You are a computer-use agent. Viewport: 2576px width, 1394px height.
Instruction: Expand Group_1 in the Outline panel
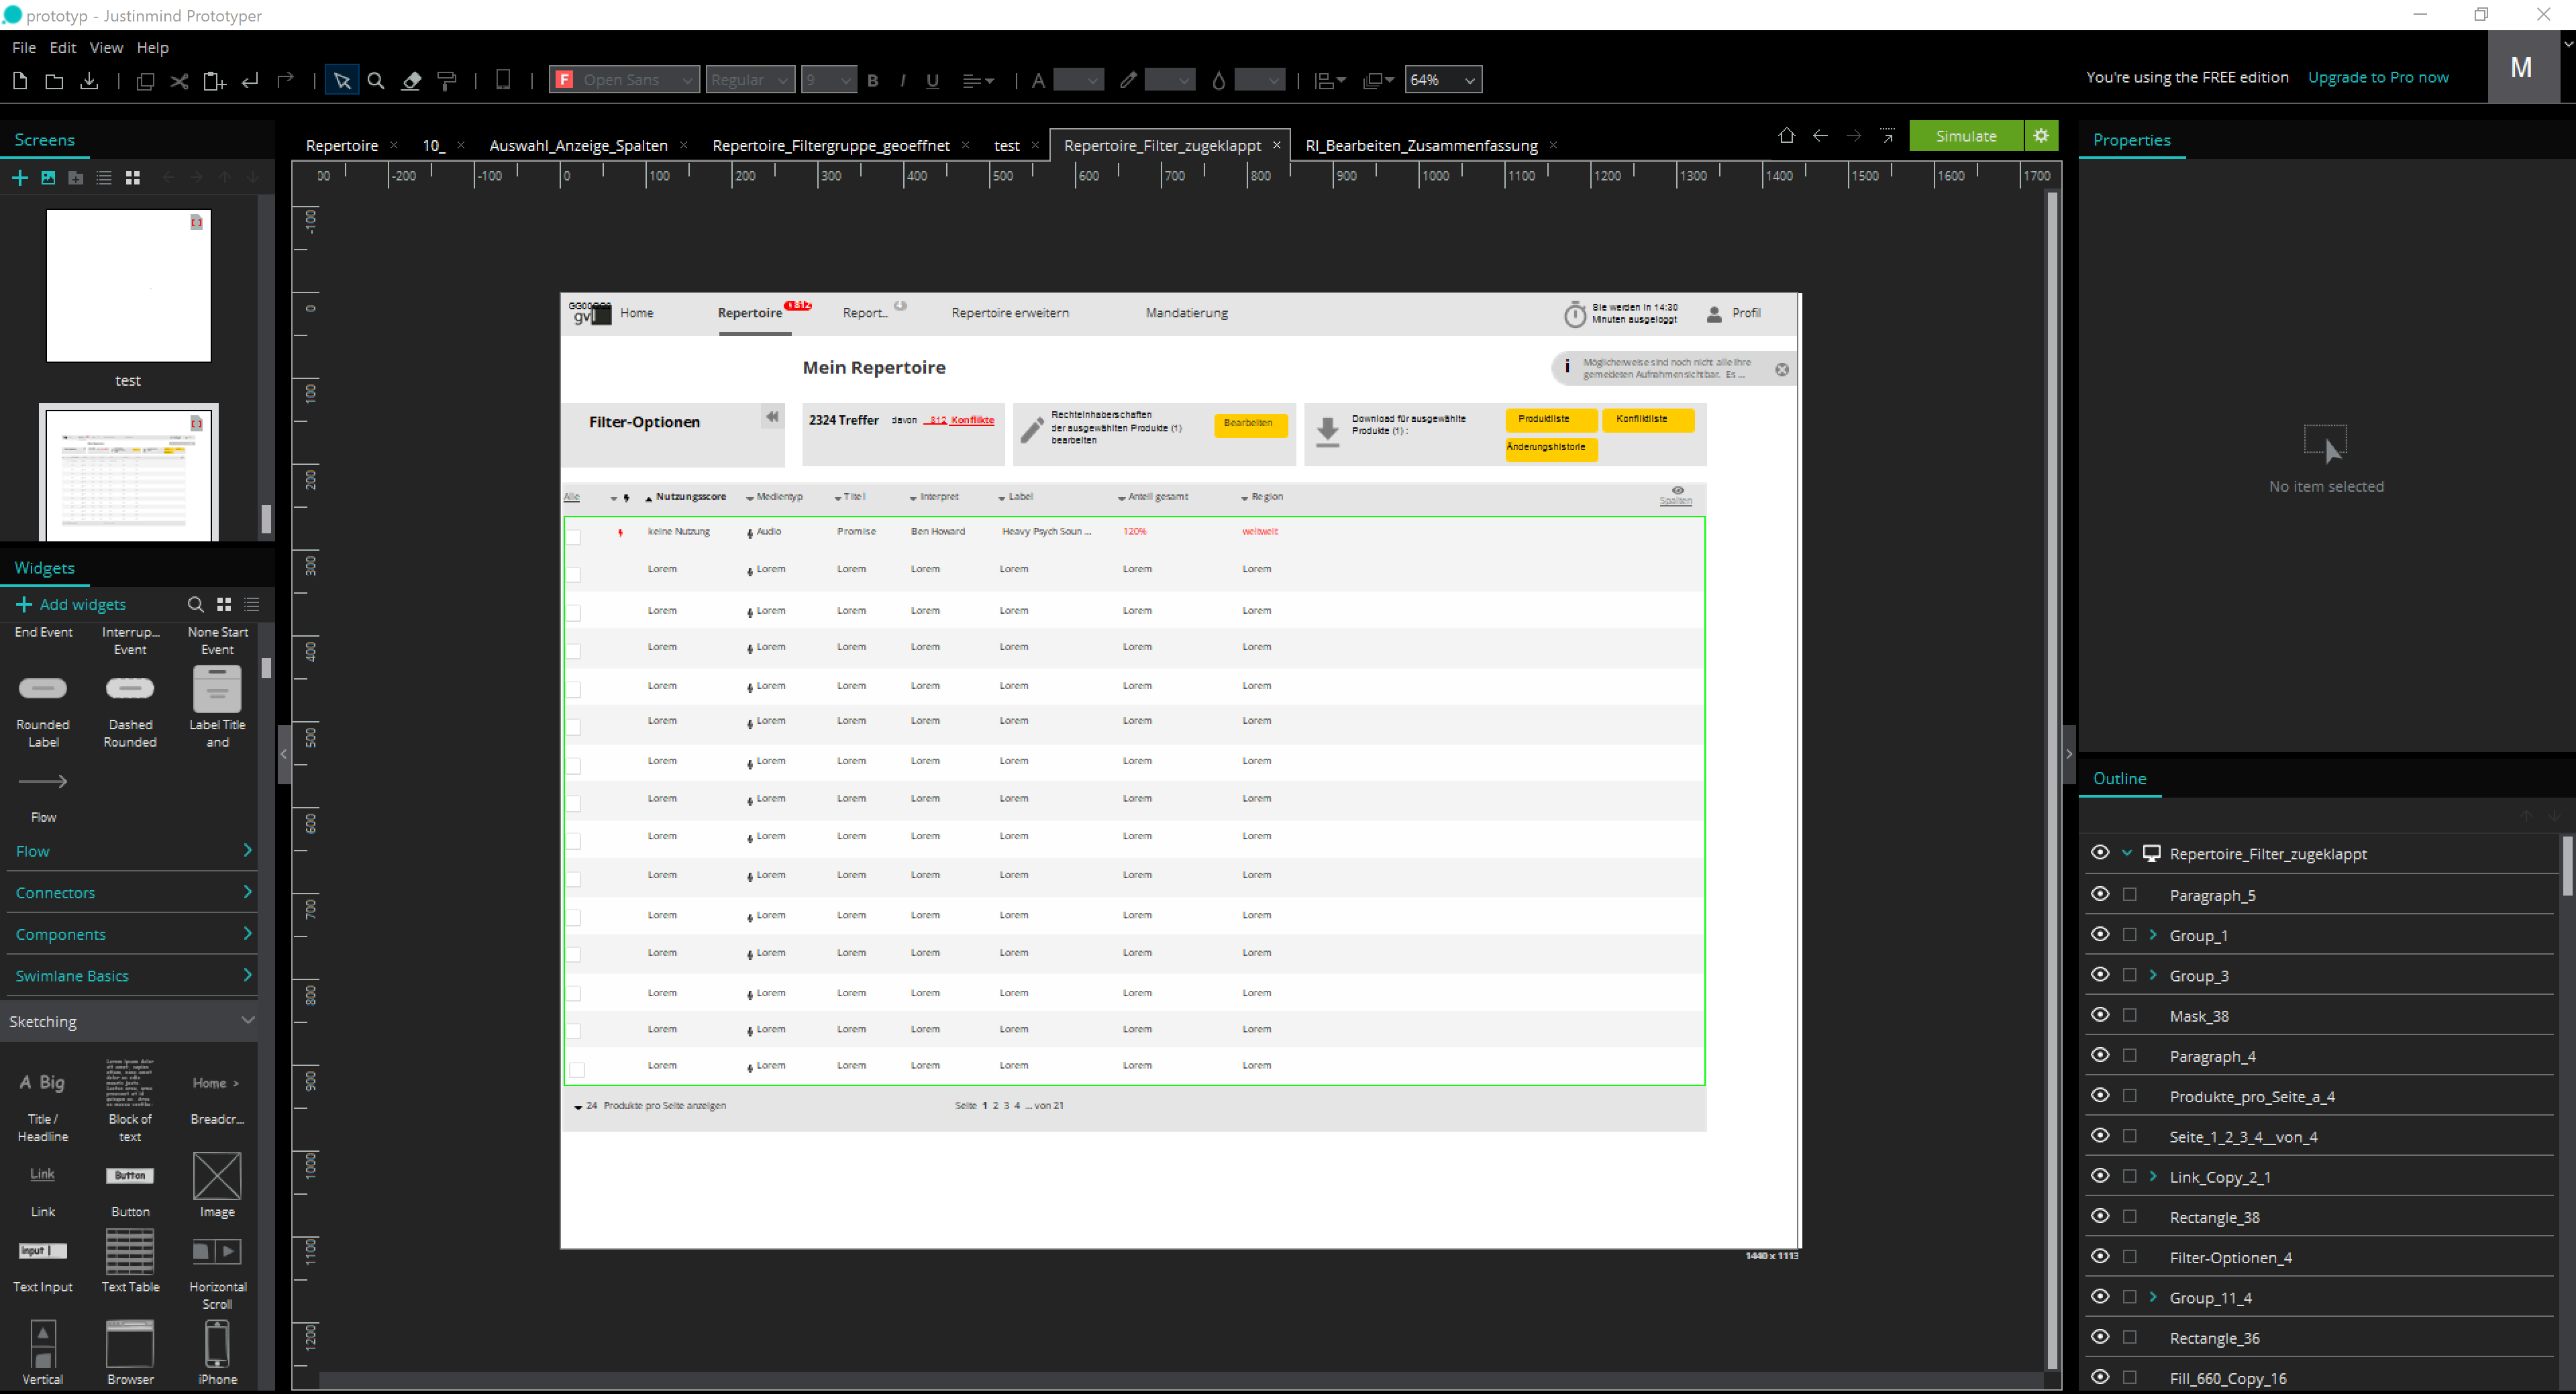2153,935
